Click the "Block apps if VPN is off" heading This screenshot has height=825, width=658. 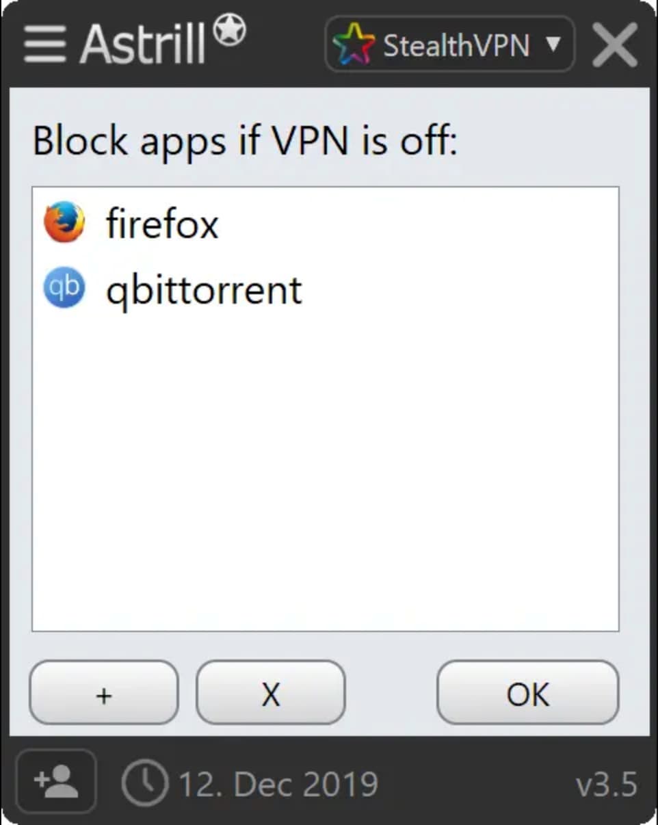point(245,142)
